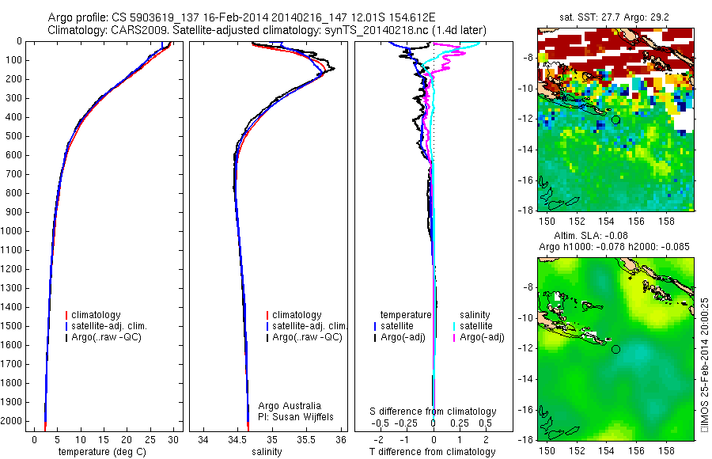Click the 'temperature' legend heading in difference plot
712x459 pixels.
pyautogui.click(x=406, y=315)
